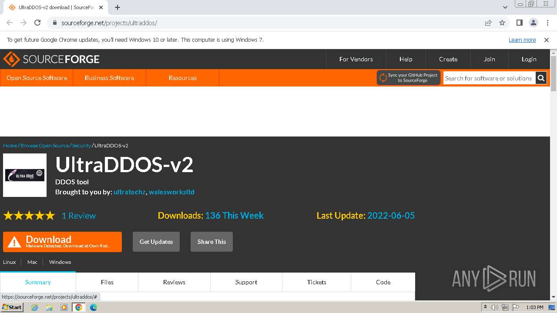Open the For Vendors menu
557x313 pixels.
pyautogui.click(x=356, y=59)
